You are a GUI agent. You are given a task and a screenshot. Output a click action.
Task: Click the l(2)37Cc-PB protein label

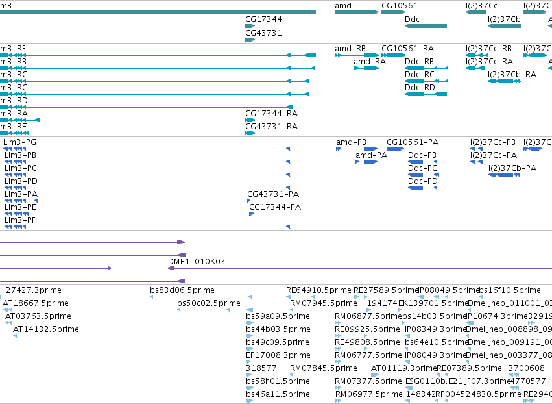pos(493,142)
